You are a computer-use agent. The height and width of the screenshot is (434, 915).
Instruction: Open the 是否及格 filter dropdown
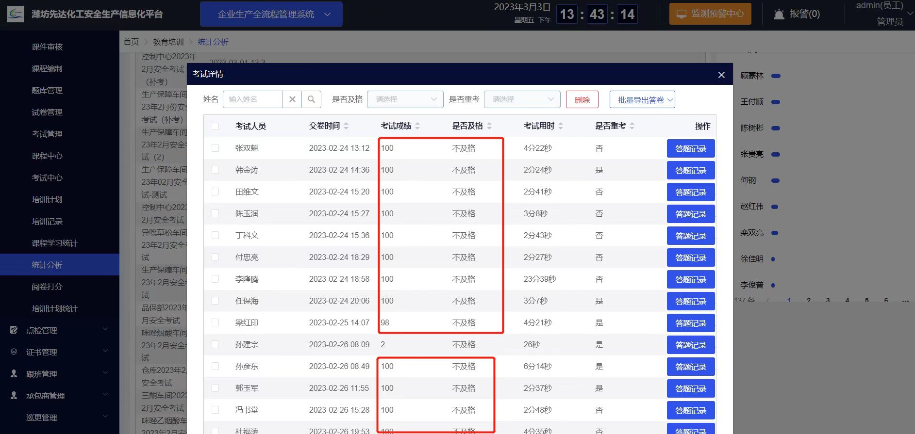pos(405,99)
